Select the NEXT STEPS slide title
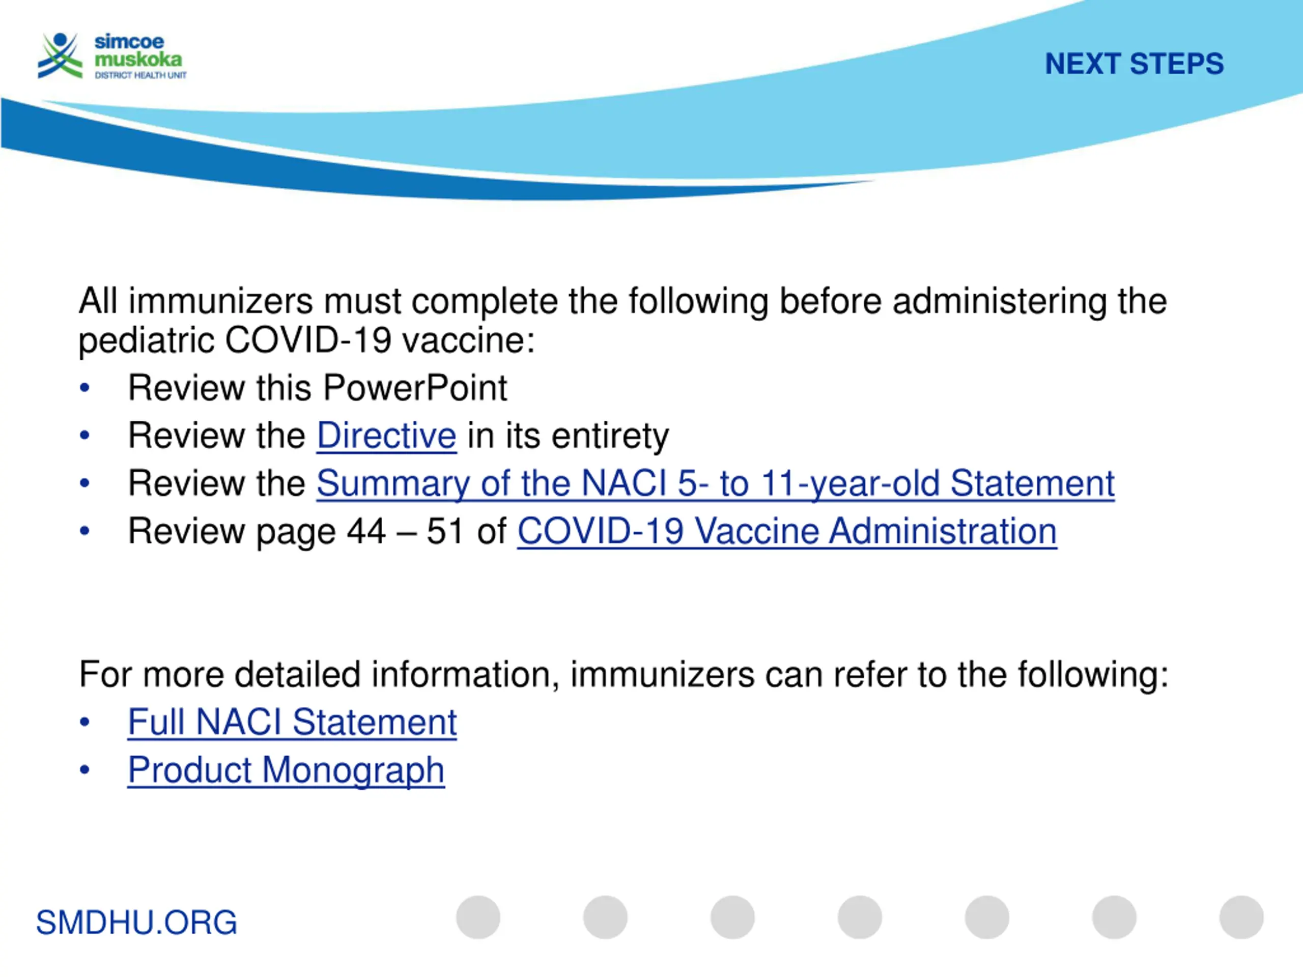The height and width of the screenshot is (977, 1303). coord(1134,64)
